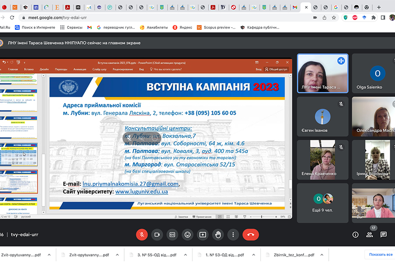Screen dimensions: 395x263
Task: Select Olga Saienko participant tile
Action: tap(373, 73)
